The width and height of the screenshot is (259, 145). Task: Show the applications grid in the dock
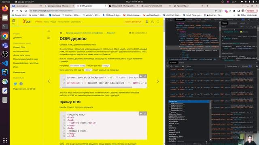tap(5, 141)
